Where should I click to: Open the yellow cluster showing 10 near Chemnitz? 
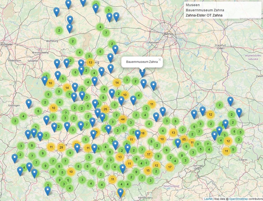[x=162, y=139]
